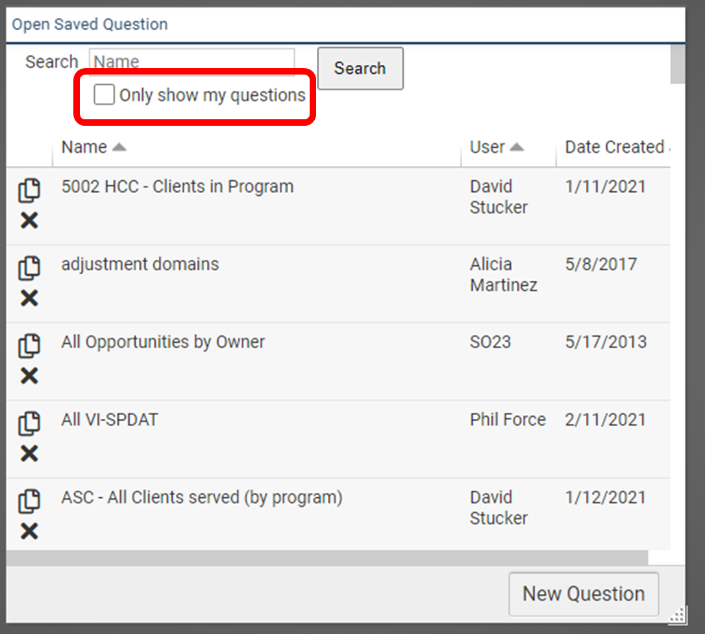
Task: Create a New Question
Action: (584, 594)
